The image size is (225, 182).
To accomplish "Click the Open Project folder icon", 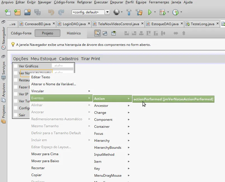I will [27, 12].
